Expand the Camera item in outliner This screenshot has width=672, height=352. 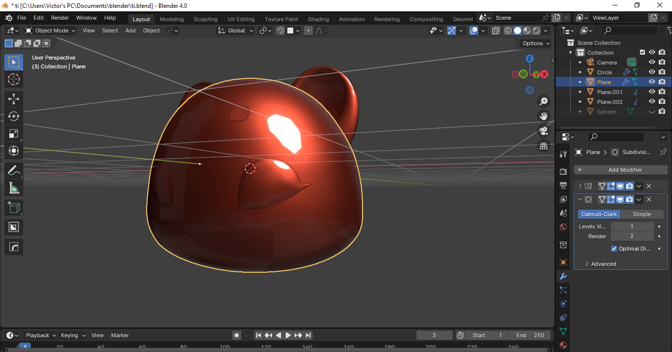point(580,63)
